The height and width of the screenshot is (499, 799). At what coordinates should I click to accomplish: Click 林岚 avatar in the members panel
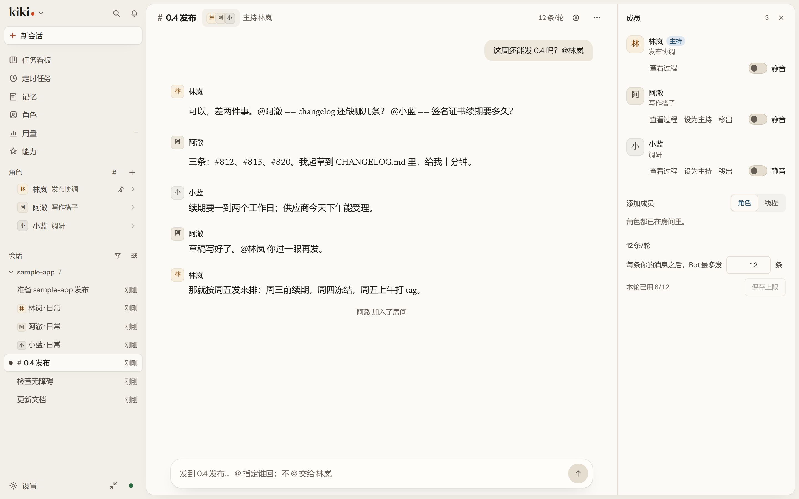click(x=635, y=44)
